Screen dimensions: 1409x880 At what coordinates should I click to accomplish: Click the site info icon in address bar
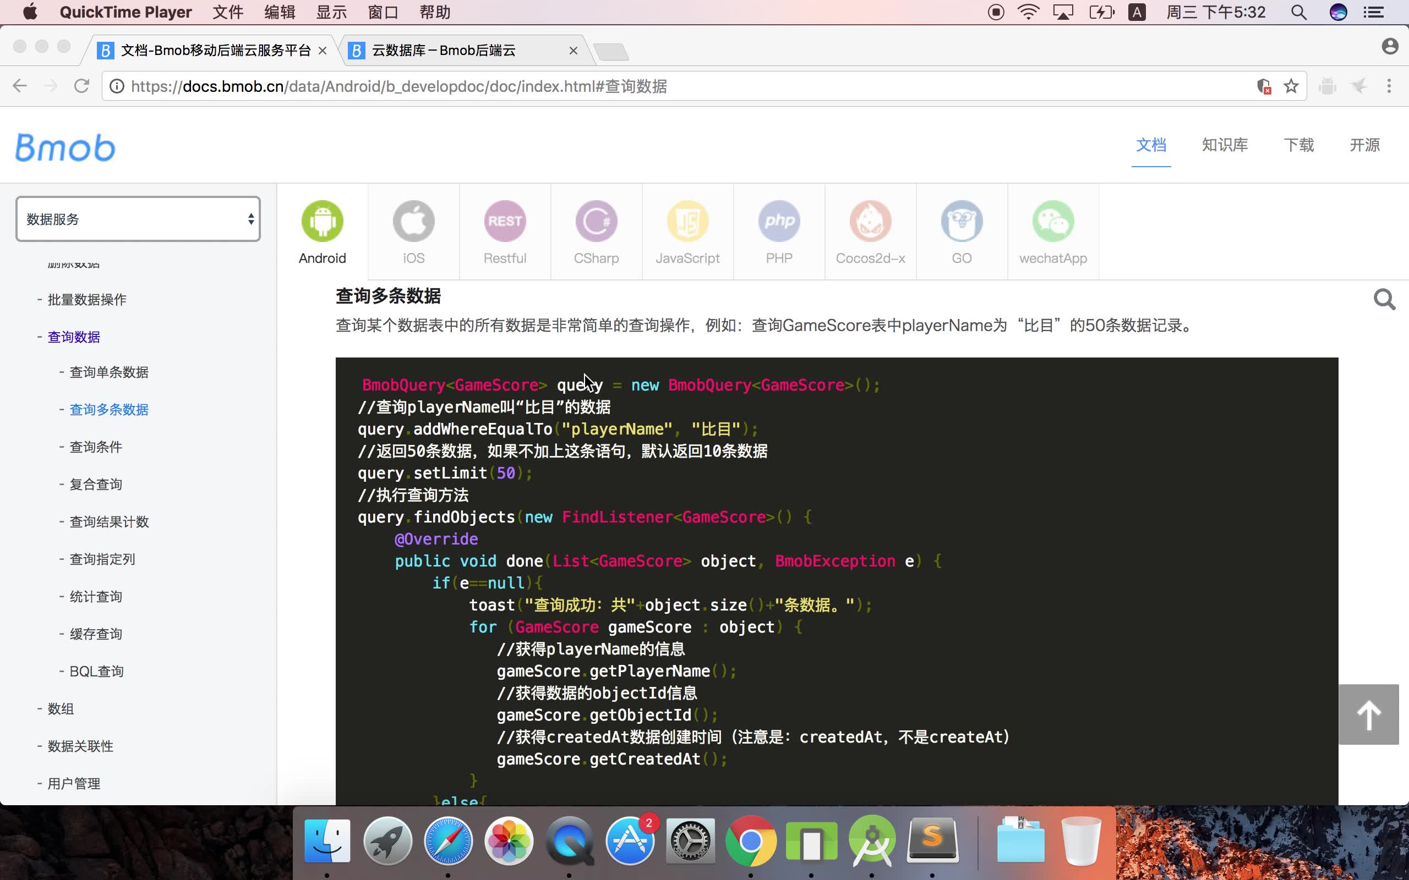117,86
